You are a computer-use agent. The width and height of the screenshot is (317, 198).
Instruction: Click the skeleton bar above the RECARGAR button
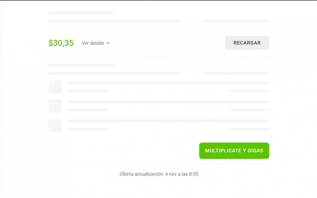coord(236,21)
